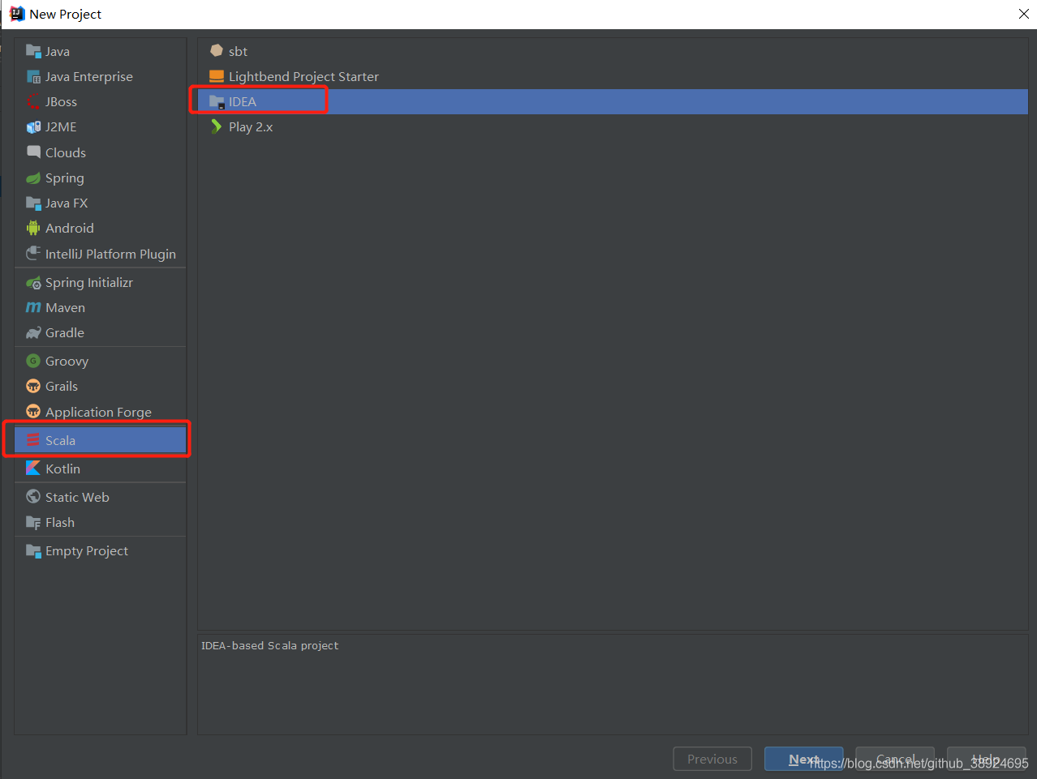Click the Java FX folder icon
Image resolution: width=1037 pixels, height=779 pixels.
pos(33,203)
